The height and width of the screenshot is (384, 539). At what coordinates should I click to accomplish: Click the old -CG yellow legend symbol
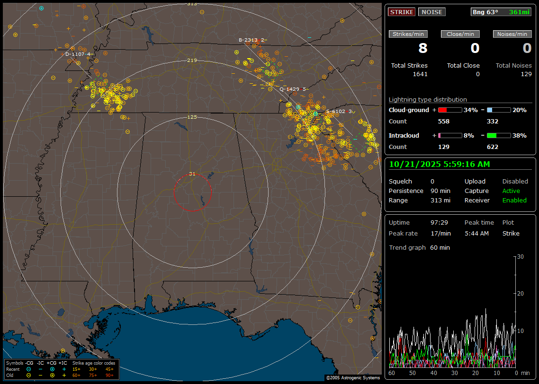coord(28,375)
